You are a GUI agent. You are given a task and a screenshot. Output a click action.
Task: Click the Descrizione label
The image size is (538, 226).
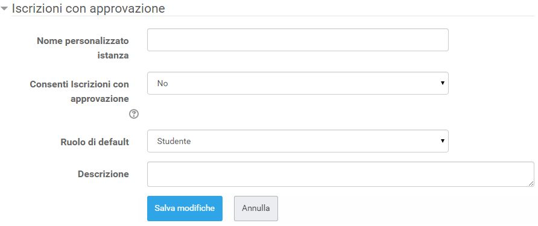(x=103, y=174)
